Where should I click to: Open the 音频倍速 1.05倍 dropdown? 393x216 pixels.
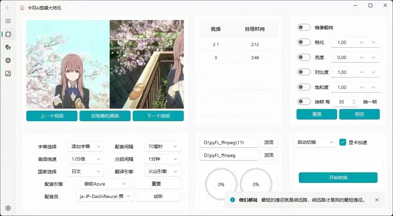tap(86, 159)
